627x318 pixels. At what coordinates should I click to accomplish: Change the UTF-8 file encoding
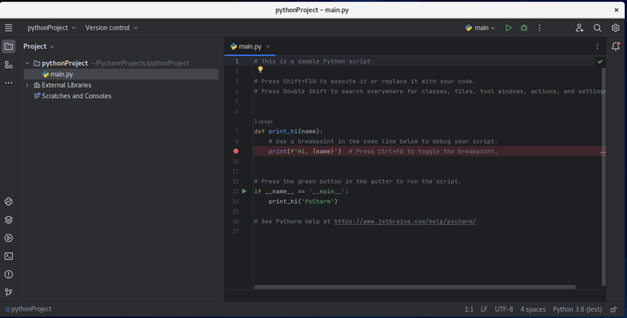click(x=504, y=309)
